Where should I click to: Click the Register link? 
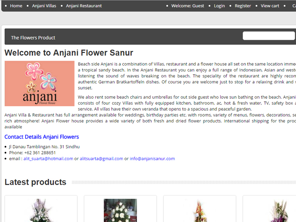coord(243,6)
